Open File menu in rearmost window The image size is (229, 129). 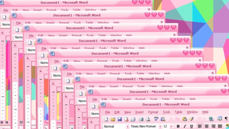tap(6, 10)
